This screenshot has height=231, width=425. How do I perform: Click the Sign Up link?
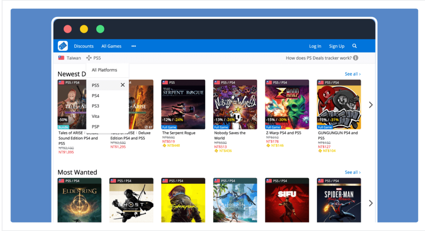click(337, 46)
